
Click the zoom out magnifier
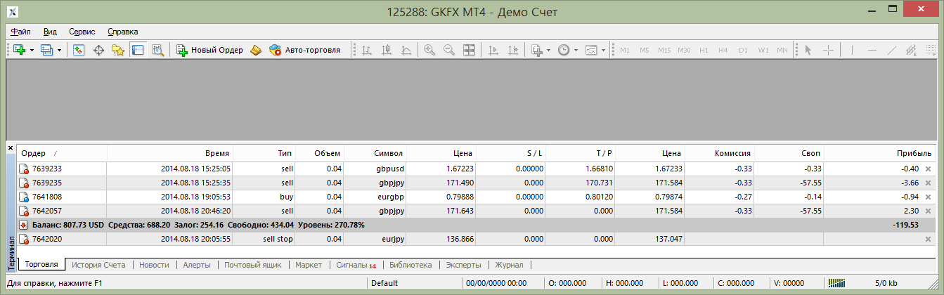coord(448,50)
